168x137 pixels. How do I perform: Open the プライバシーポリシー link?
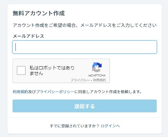point(55,92)
